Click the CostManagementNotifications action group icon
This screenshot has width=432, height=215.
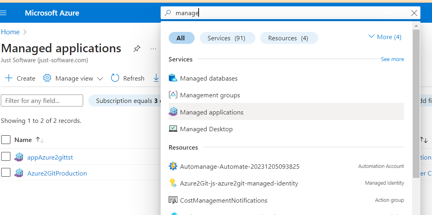[173, 200]
